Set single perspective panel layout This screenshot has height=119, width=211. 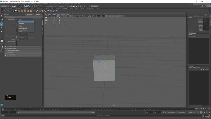pyautogui.click(x=2, y=41)
